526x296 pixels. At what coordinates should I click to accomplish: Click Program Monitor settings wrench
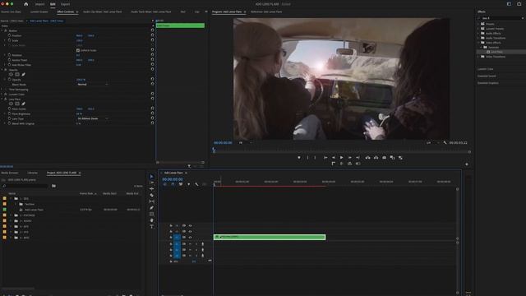click(x=445, y=142)
